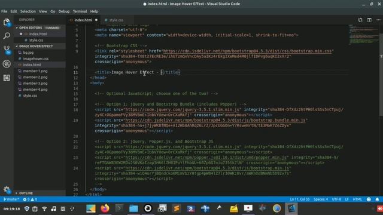Open Sublime Text from the taskbar
The image size is (383, 215).
[x=177, y=208]
